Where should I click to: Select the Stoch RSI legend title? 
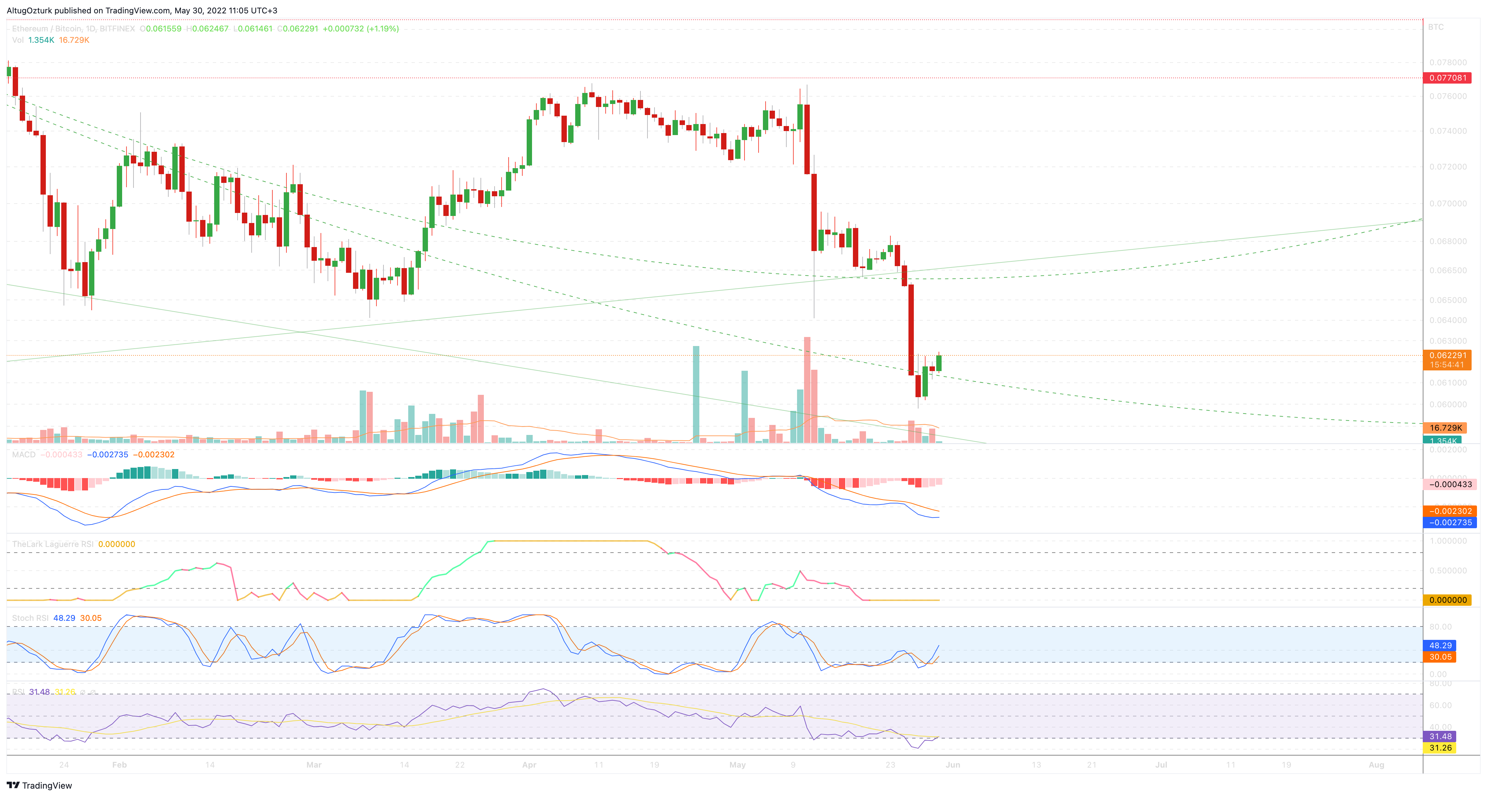coord(30,618)
